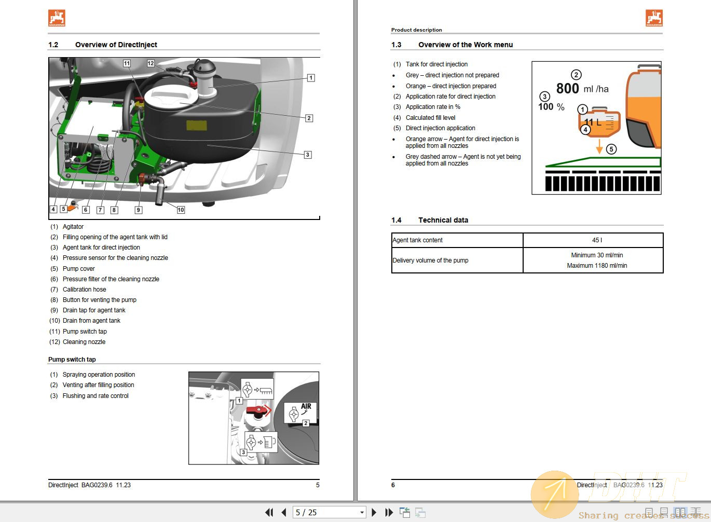The image size is (711, 522).
Task: Click the 'Agent tank content' table cell
Action: point(457,240)
